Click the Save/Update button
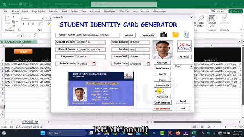Viewport: 244px width, 137px height. [x=162, y=68]
